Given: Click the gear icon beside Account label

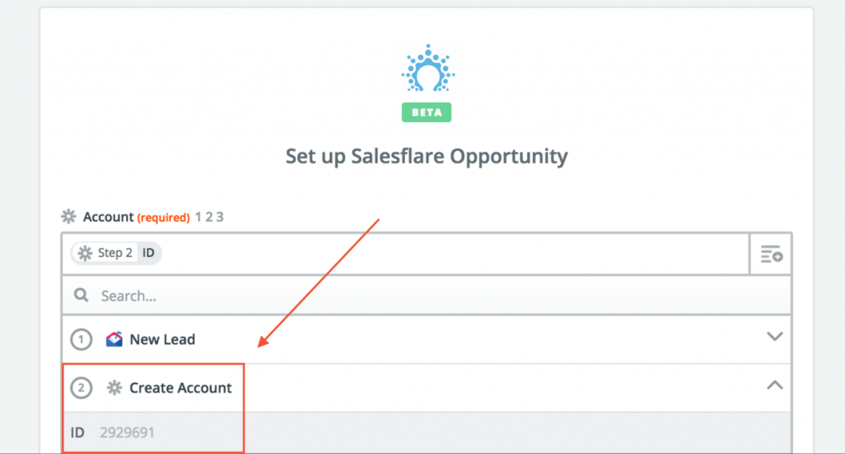Looking at the screenshot, I should (x=68, y=217).
